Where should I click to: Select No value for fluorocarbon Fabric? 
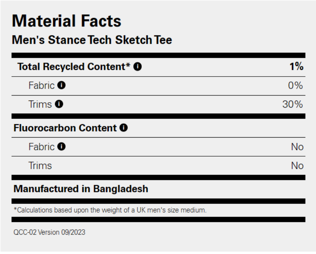[x=297, y=147]
